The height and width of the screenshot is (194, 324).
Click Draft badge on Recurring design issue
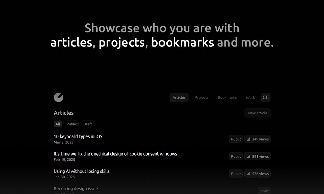[x=264, y=191]
